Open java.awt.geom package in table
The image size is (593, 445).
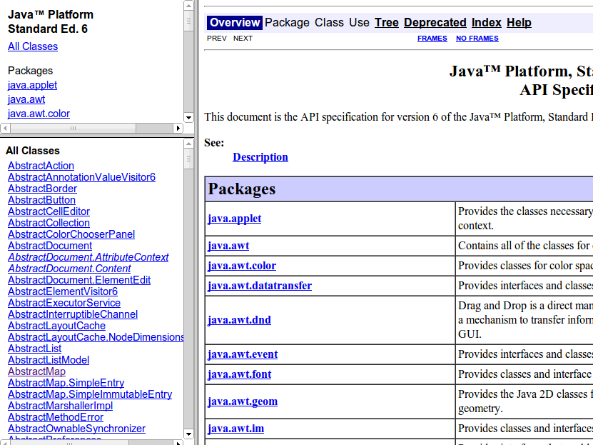243,401
